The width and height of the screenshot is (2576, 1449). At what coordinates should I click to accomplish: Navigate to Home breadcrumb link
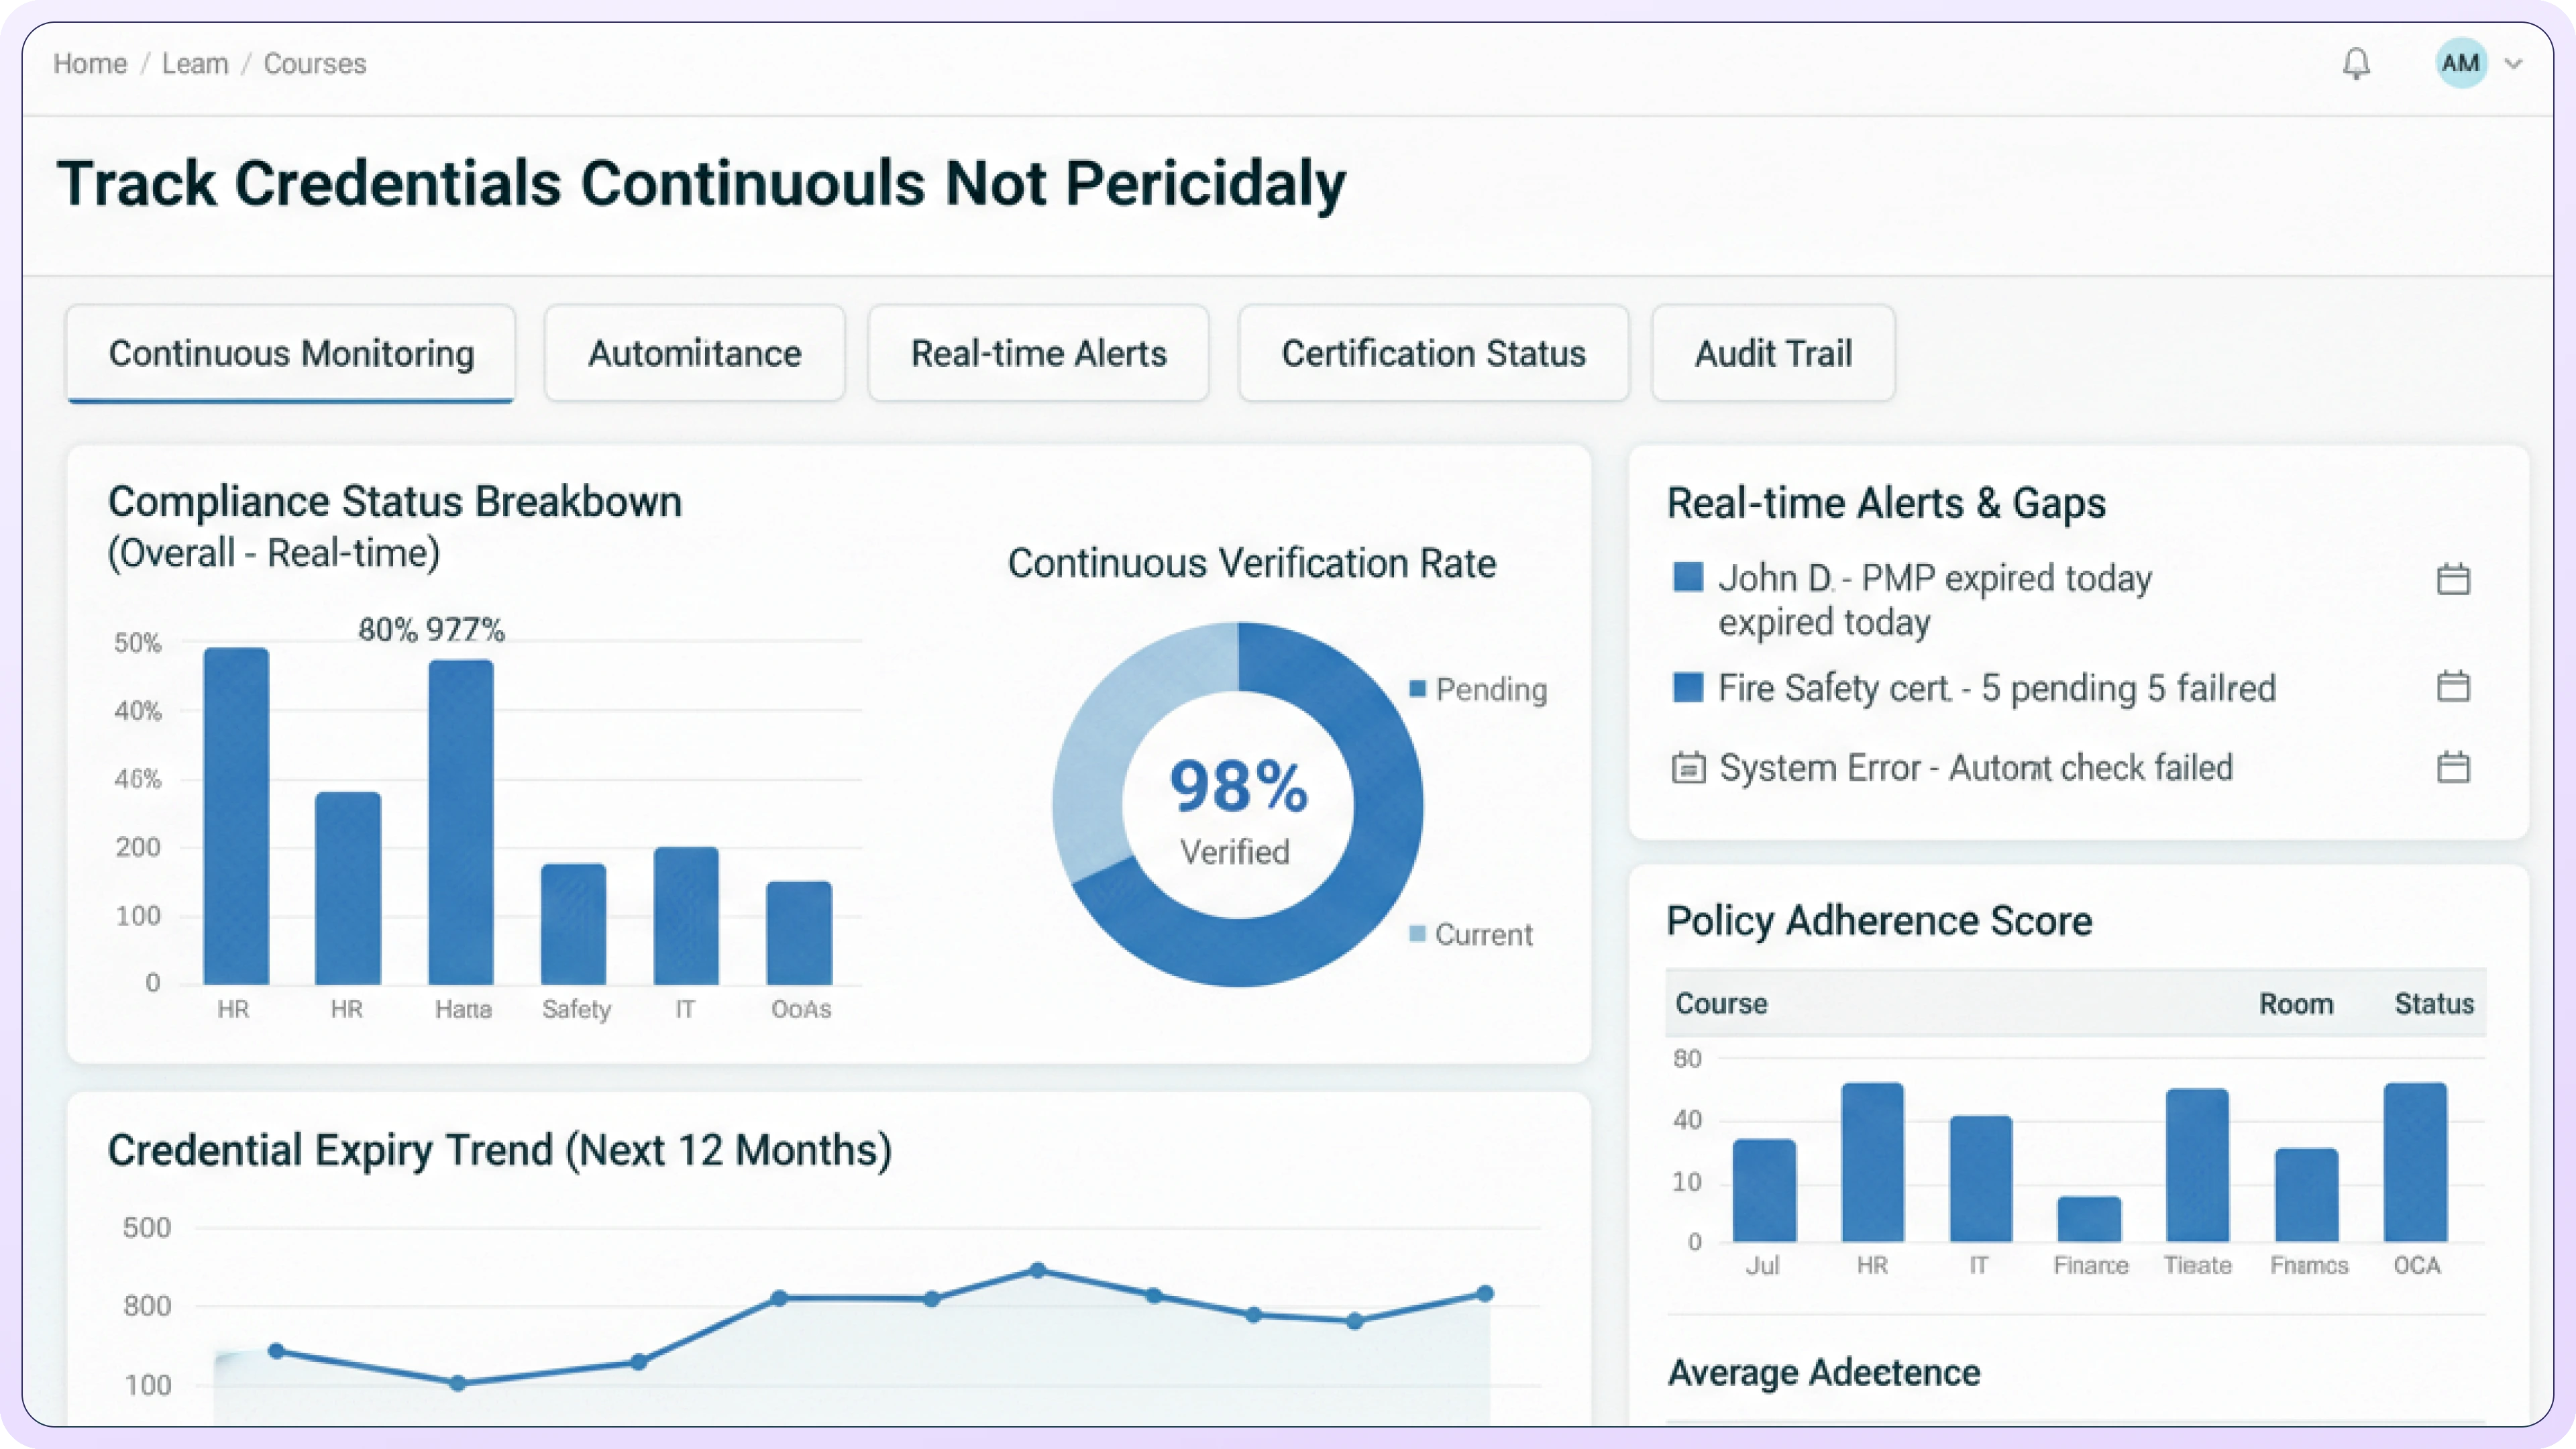tap(90, 64)
